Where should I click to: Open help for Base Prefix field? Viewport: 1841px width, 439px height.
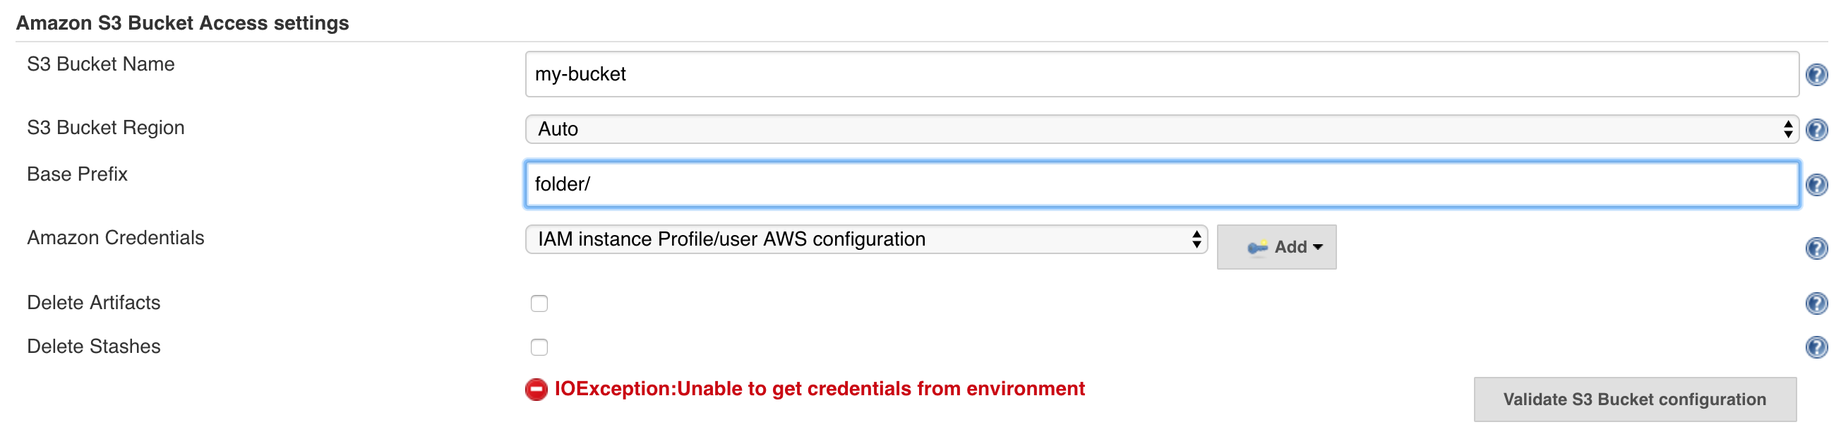(x=1816, y=184)
